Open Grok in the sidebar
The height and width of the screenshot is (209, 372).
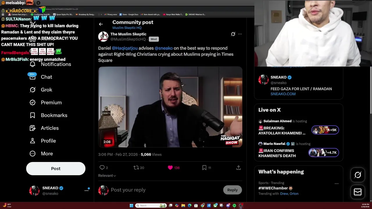[46, 90]
